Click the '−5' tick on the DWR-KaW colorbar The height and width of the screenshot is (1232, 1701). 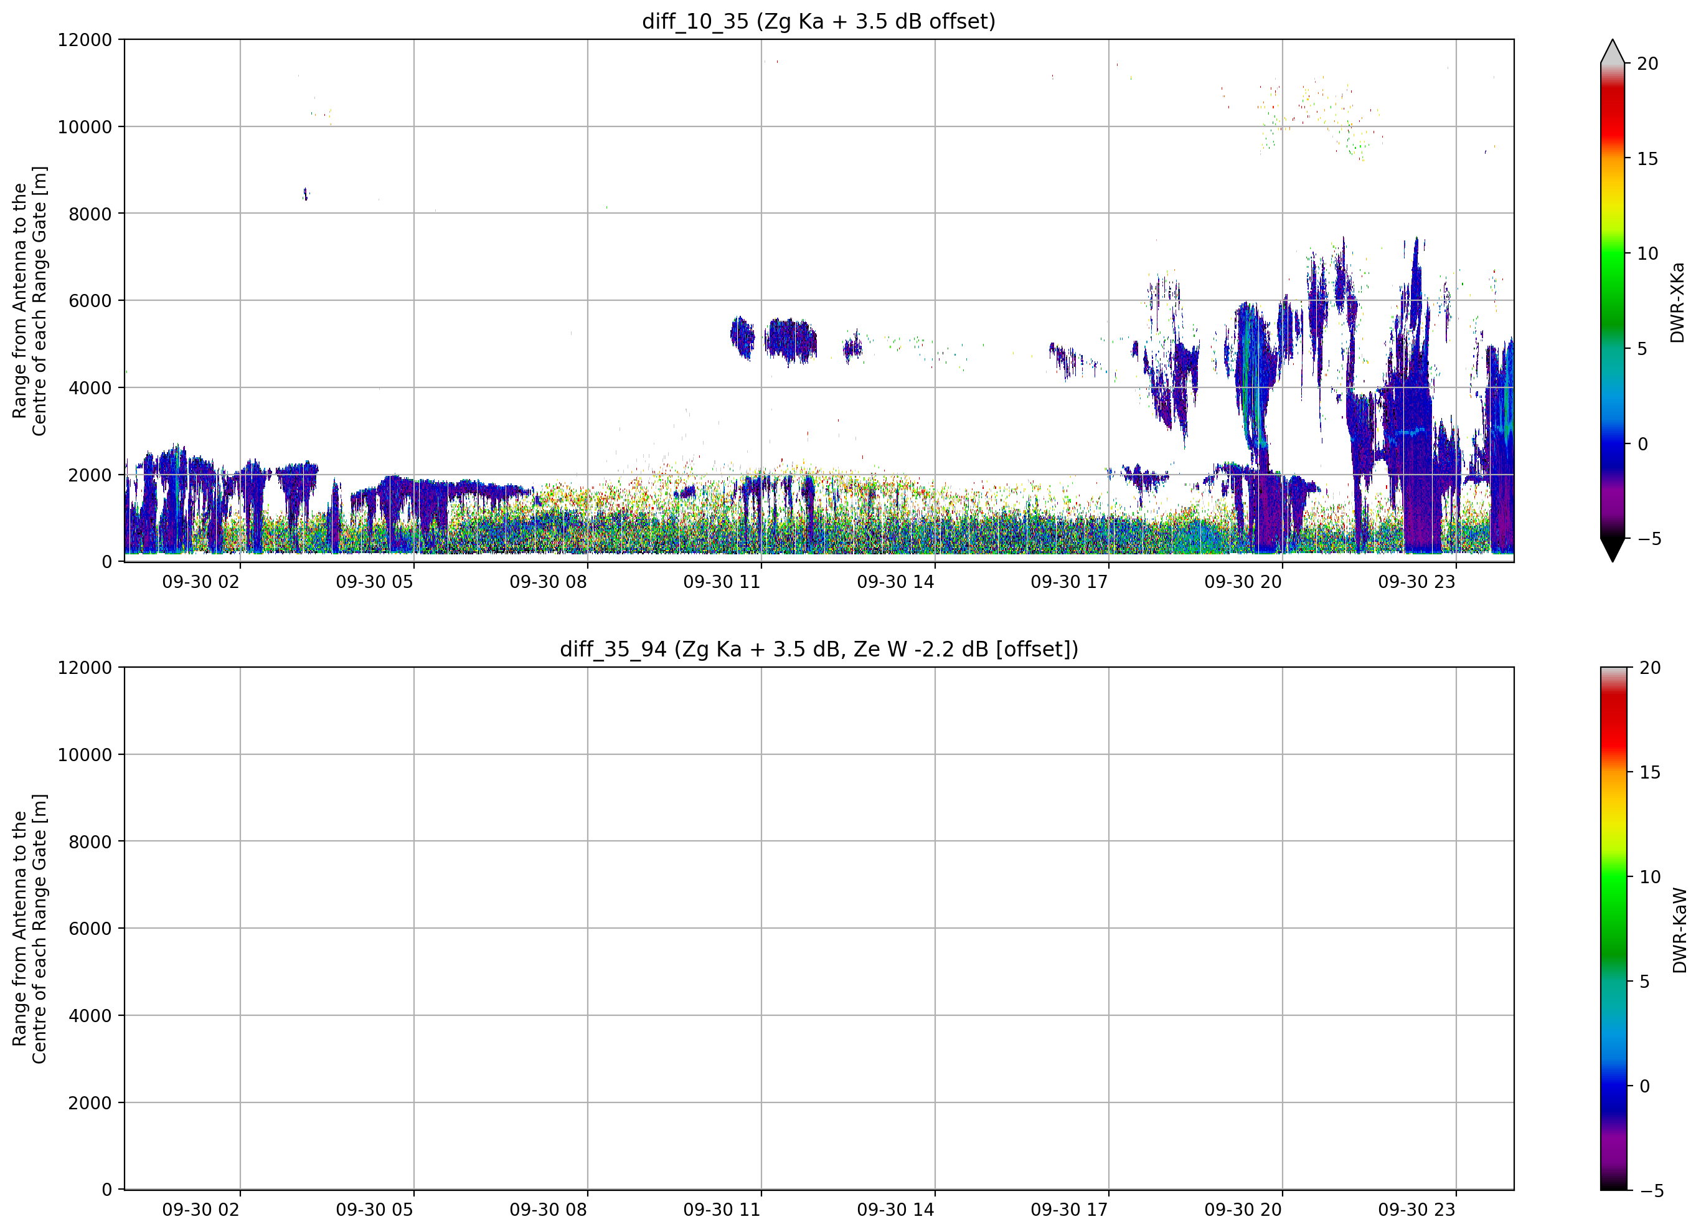click(1652, 1191)
